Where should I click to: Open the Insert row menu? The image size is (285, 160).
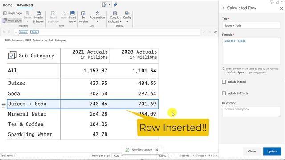tap(72, 17)
